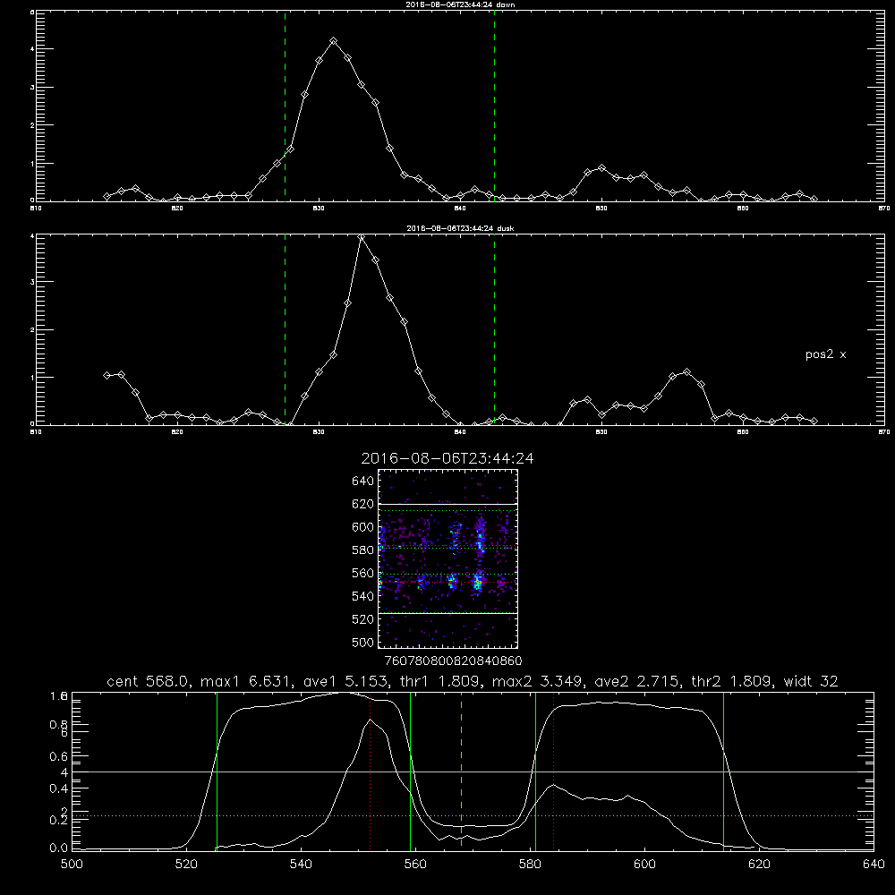Click the '540' label on spectrogram y-axis
The image size is (895, 895).
363,596
